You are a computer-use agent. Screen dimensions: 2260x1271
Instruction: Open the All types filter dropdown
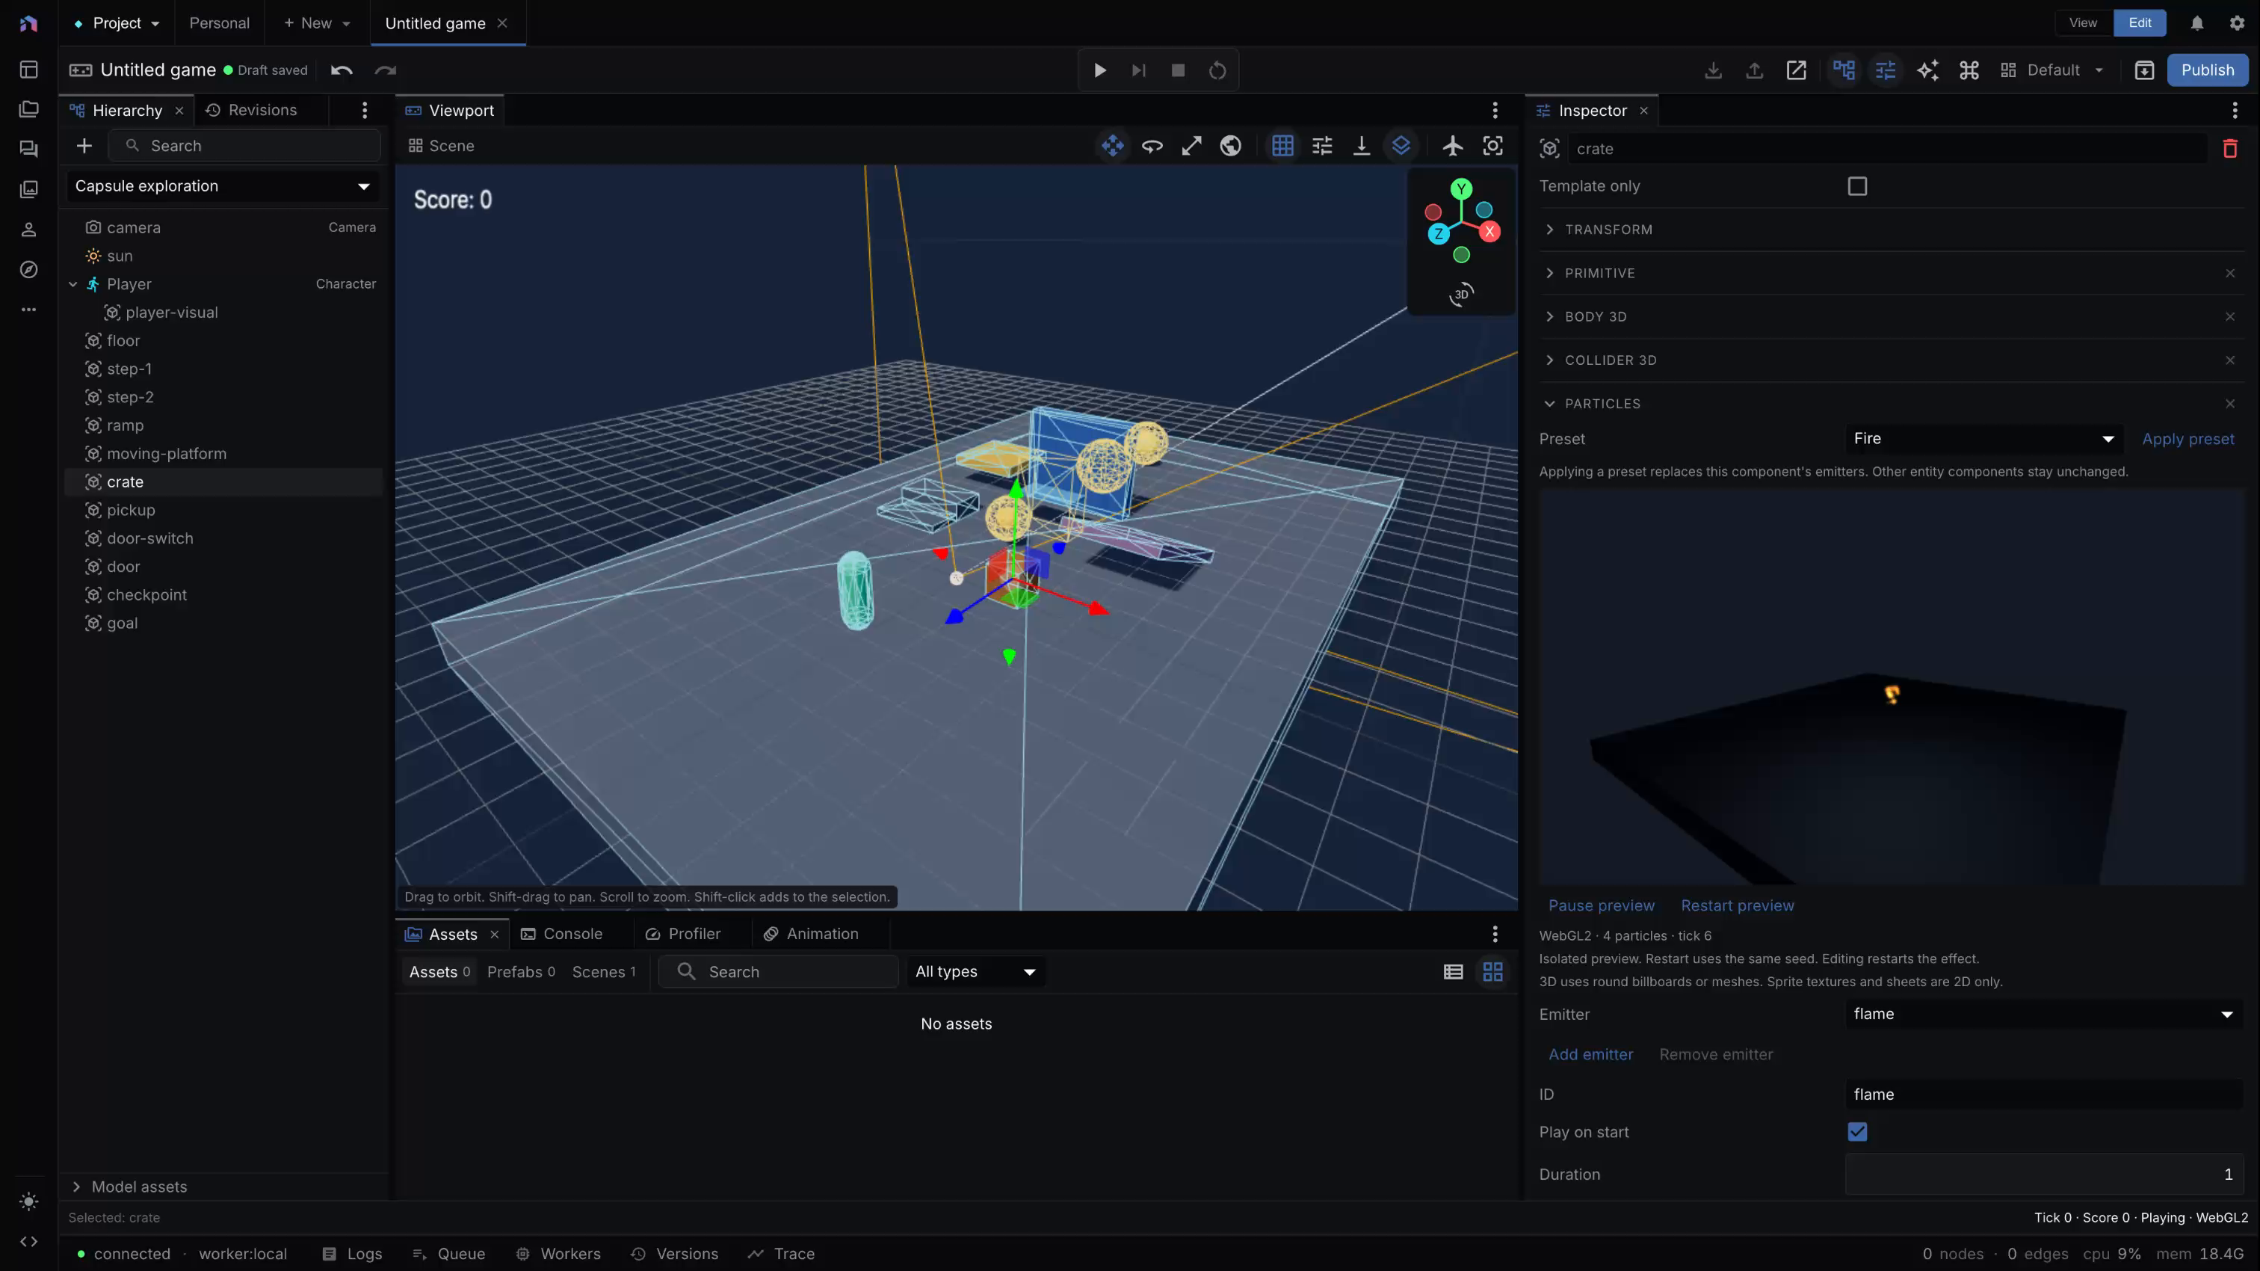[975, 972]
